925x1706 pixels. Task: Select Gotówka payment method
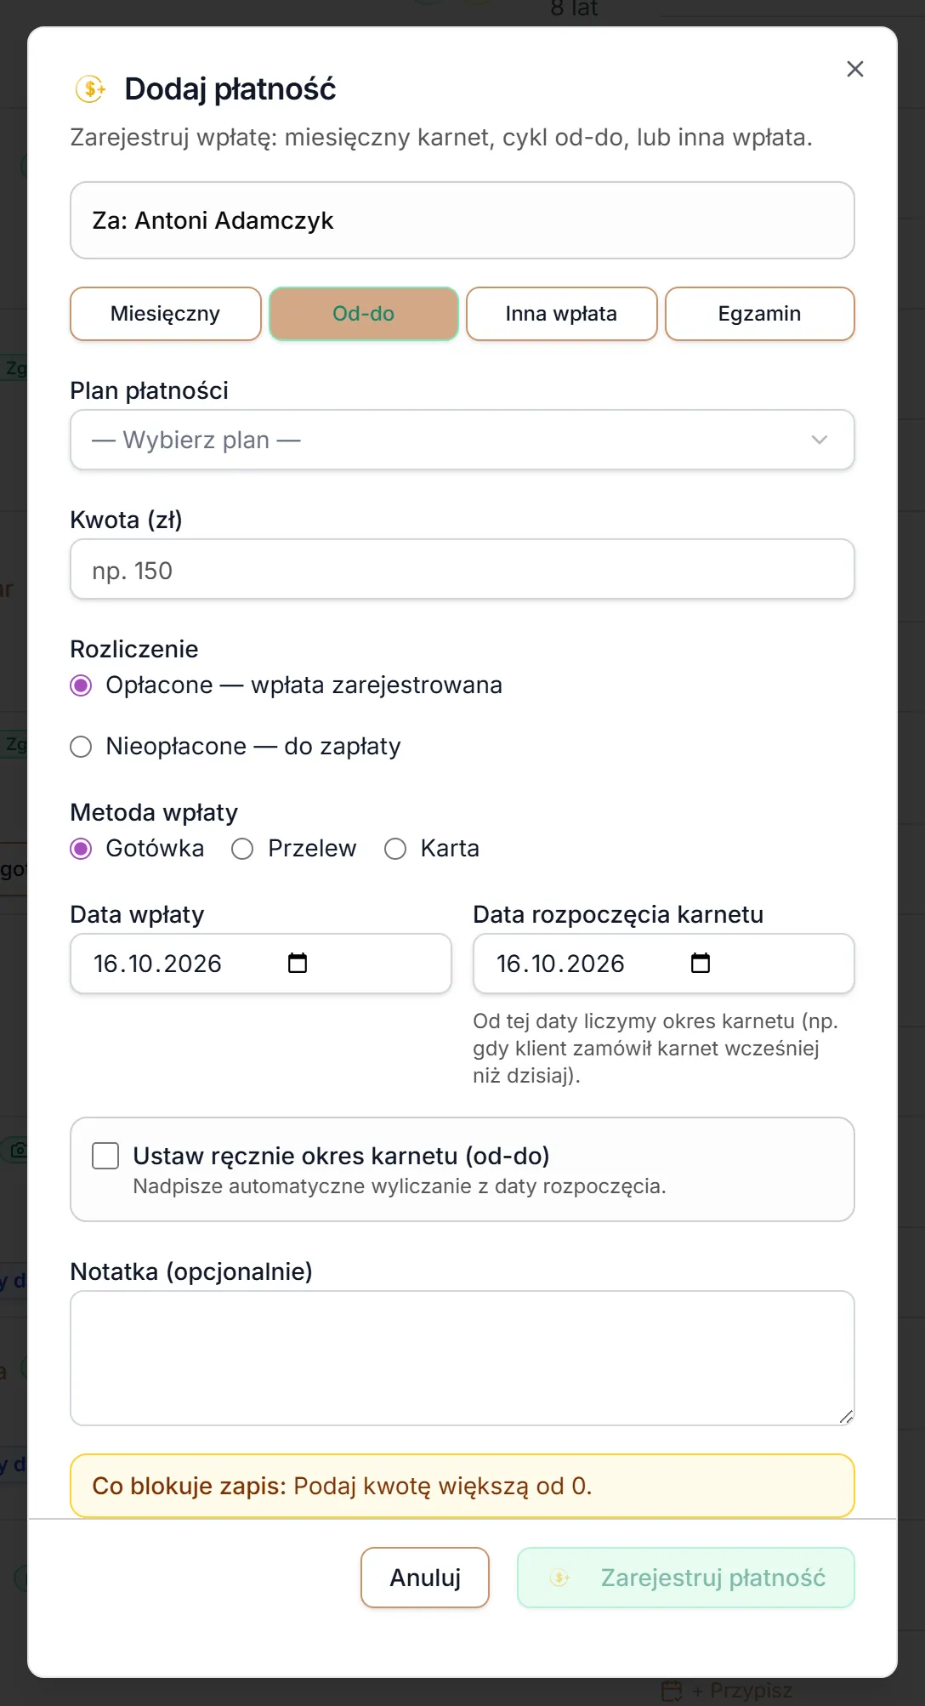click(x=81, y=849)
